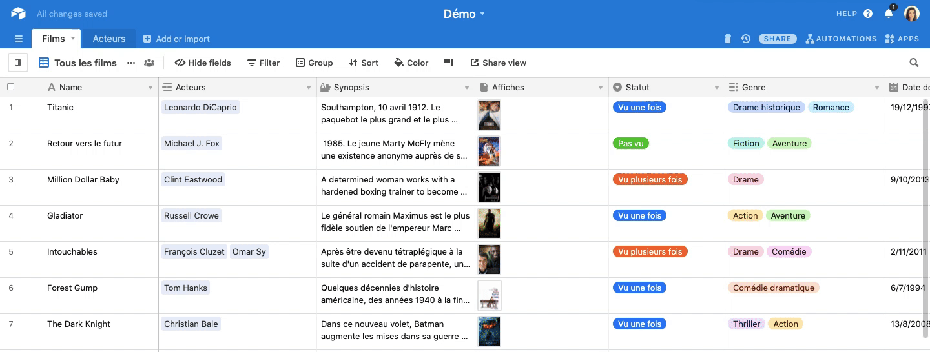Click the Drame historique genre tag
Image resolution: width=930 pixels, height=352 pixels.
click(x=767, y=108)
